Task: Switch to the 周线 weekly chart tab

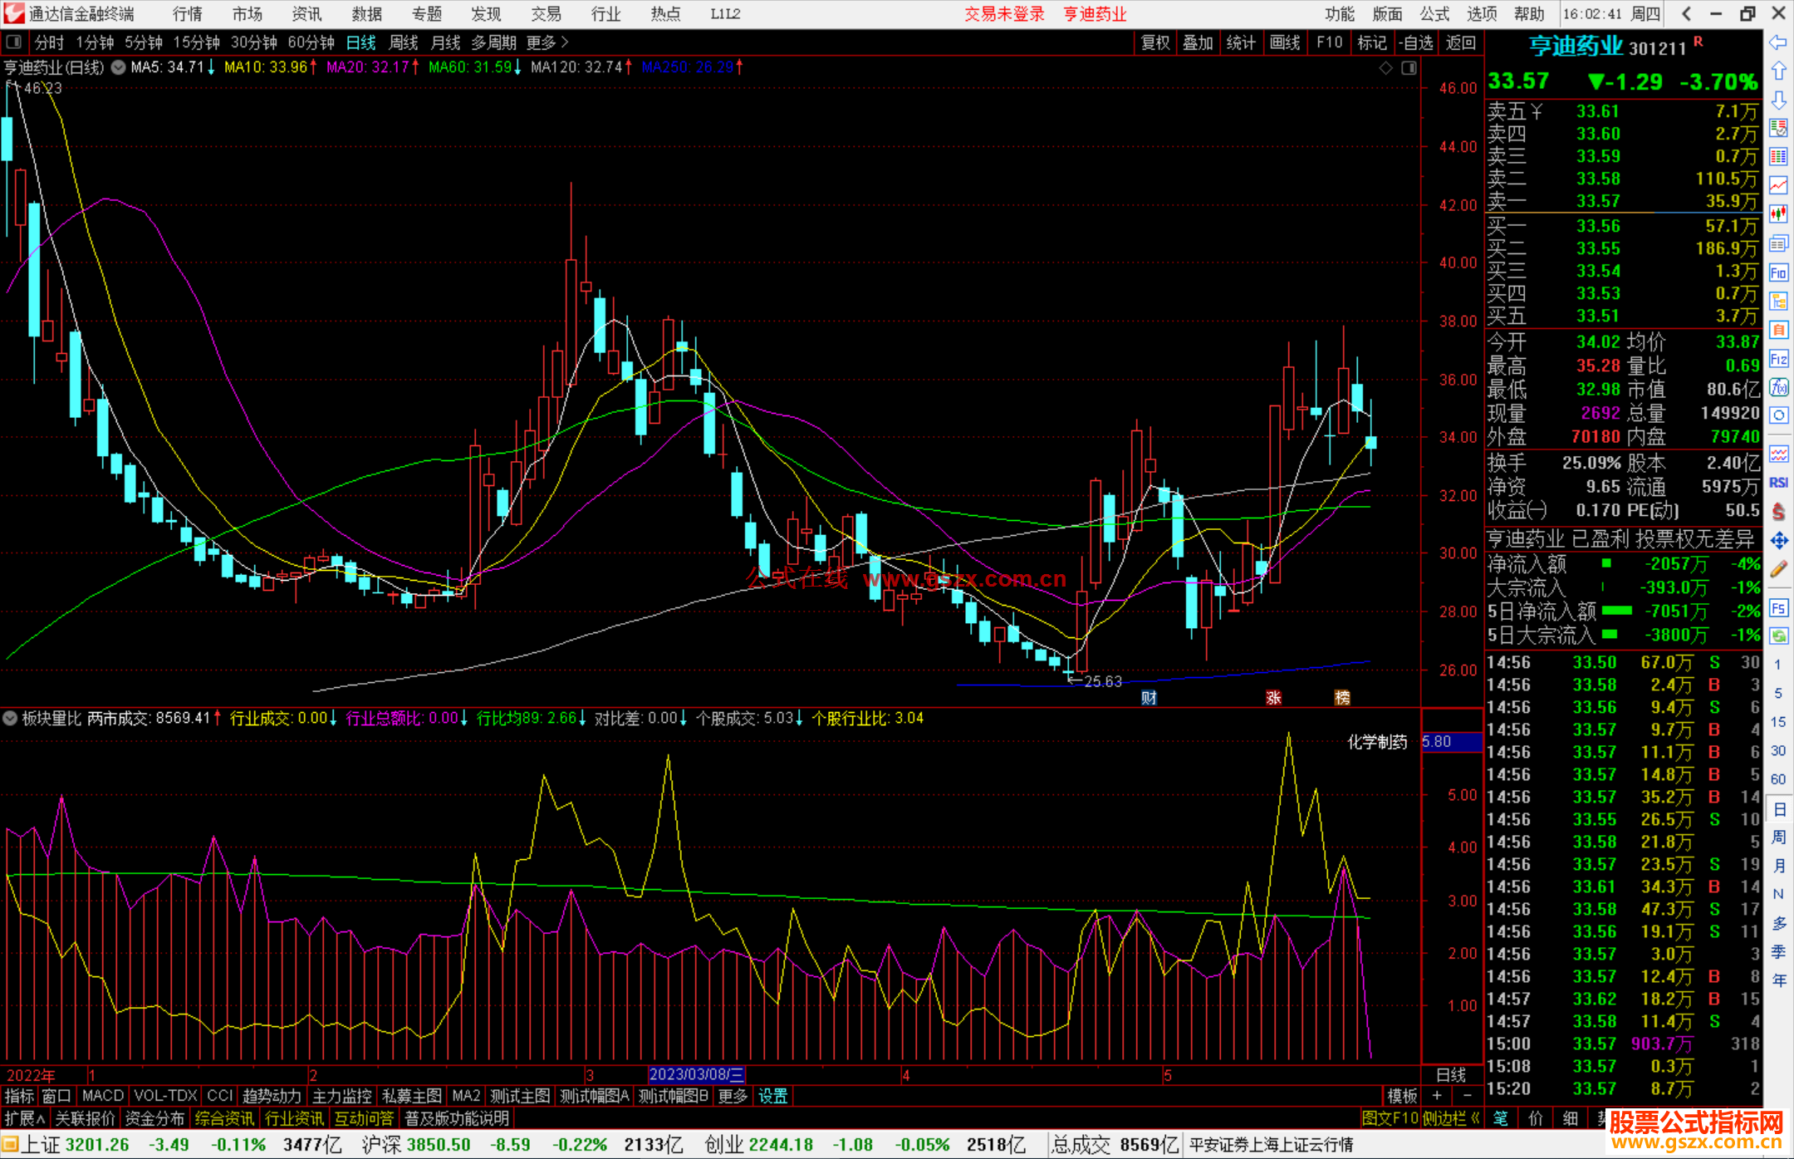Action: (404, 42)
